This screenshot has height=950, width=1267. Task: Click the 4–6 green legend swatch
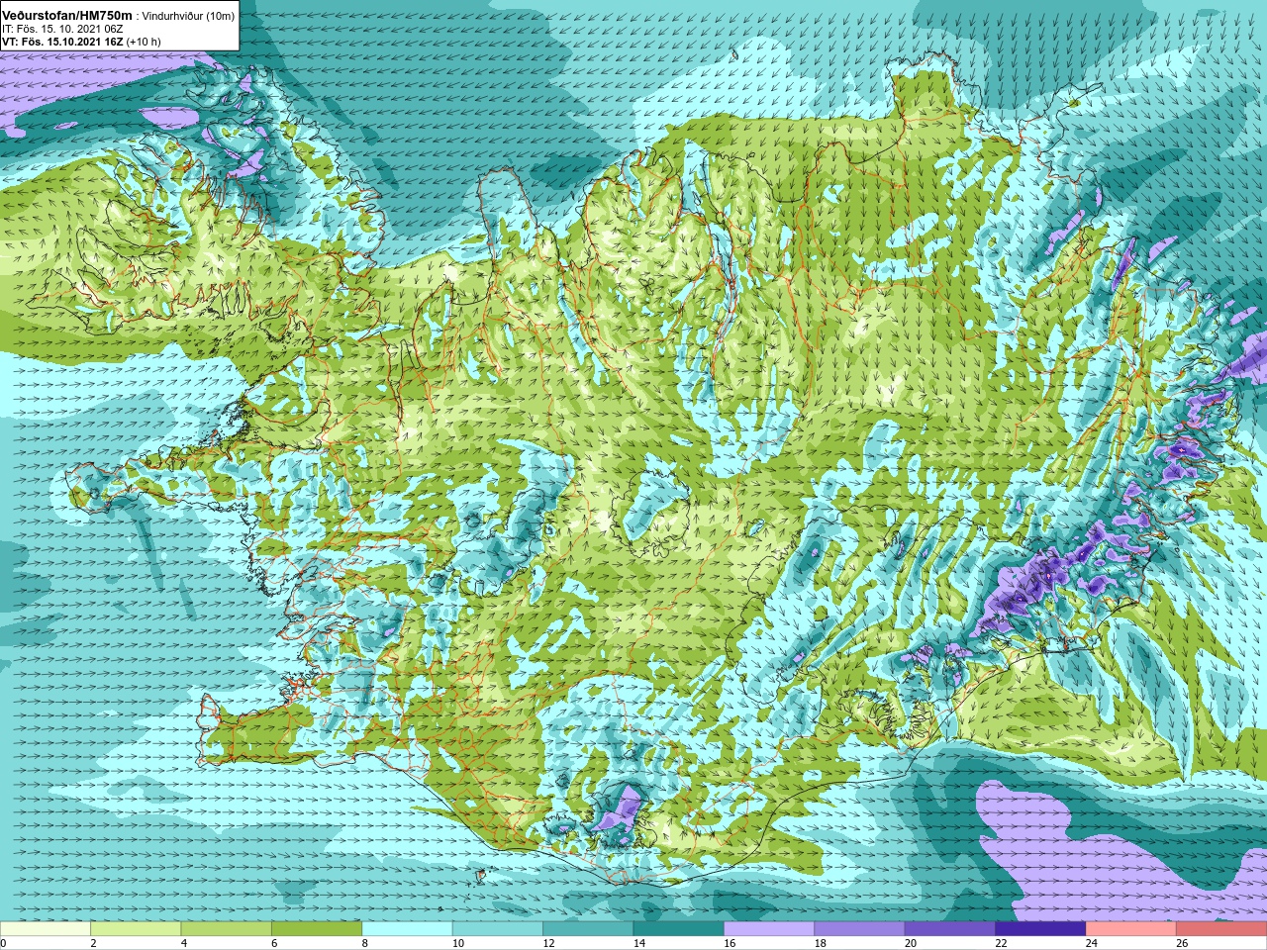[227, 929]
